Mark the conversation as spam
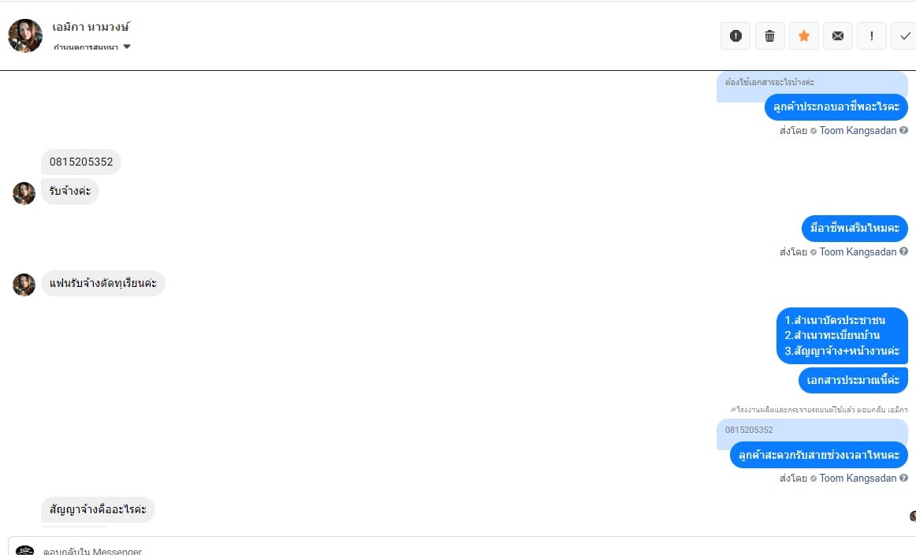This screenshot has height=555, width=916. pyautogui.click(x=735, y=35)
